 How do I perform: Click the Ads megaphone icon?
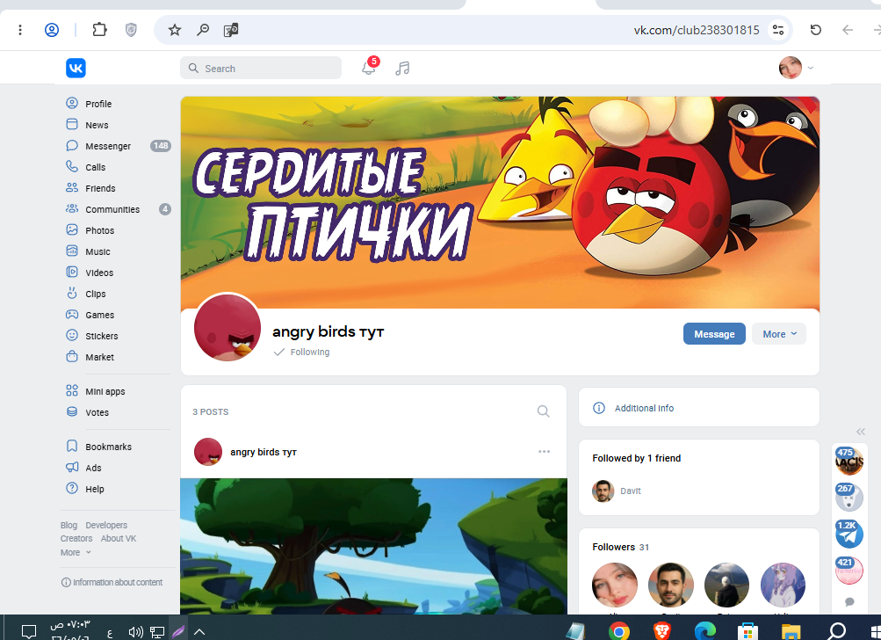click(x=72, y=468)
